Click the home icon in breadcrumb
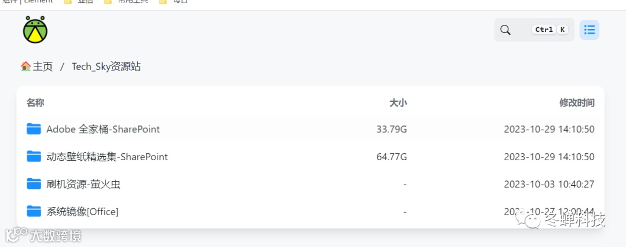The image size is (626, 247). [26, 67]
